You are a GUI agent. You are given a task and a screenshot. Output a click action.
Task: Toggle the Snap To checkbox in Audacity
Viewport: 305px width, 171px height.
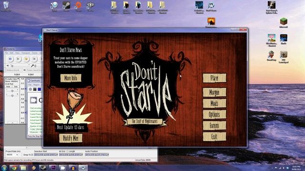(x=32, y=155)
